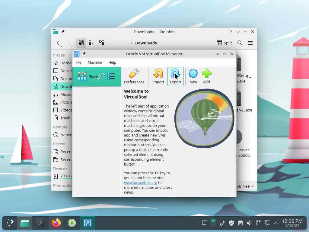Create a New virtual machine
The image size is (309, 232).
pos(193,76)
